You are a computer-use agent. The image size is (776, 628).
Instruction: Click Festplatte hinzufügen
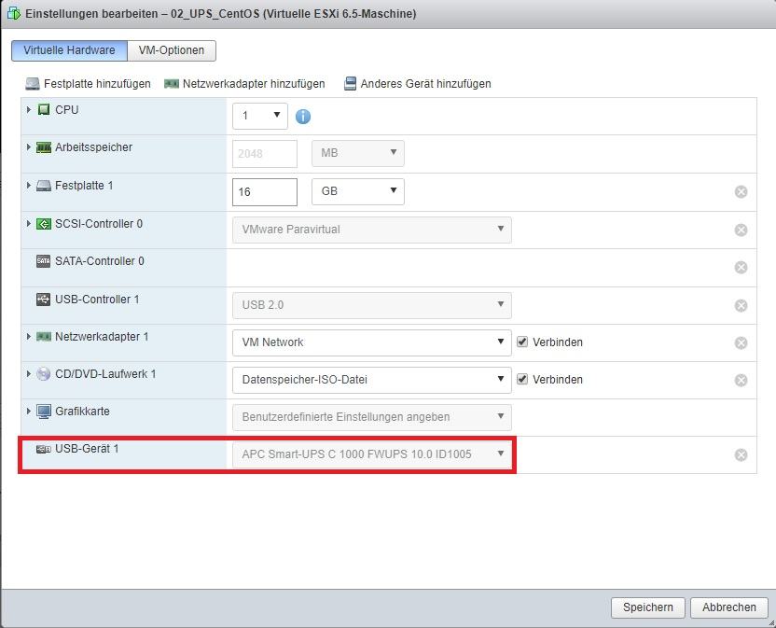(x=88, y=84)
